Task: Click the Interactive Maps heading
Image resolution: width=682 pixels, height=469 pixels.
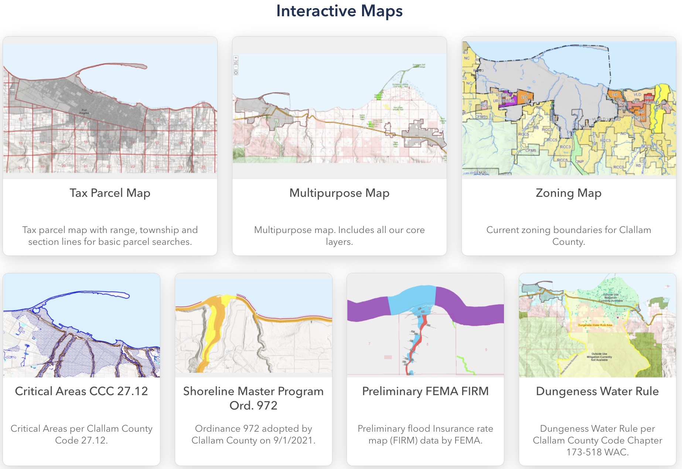Action: click(x=340, y=11)
